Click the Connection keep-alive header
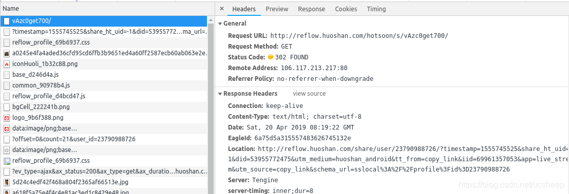The image size is (569, 194). point(265,106)
